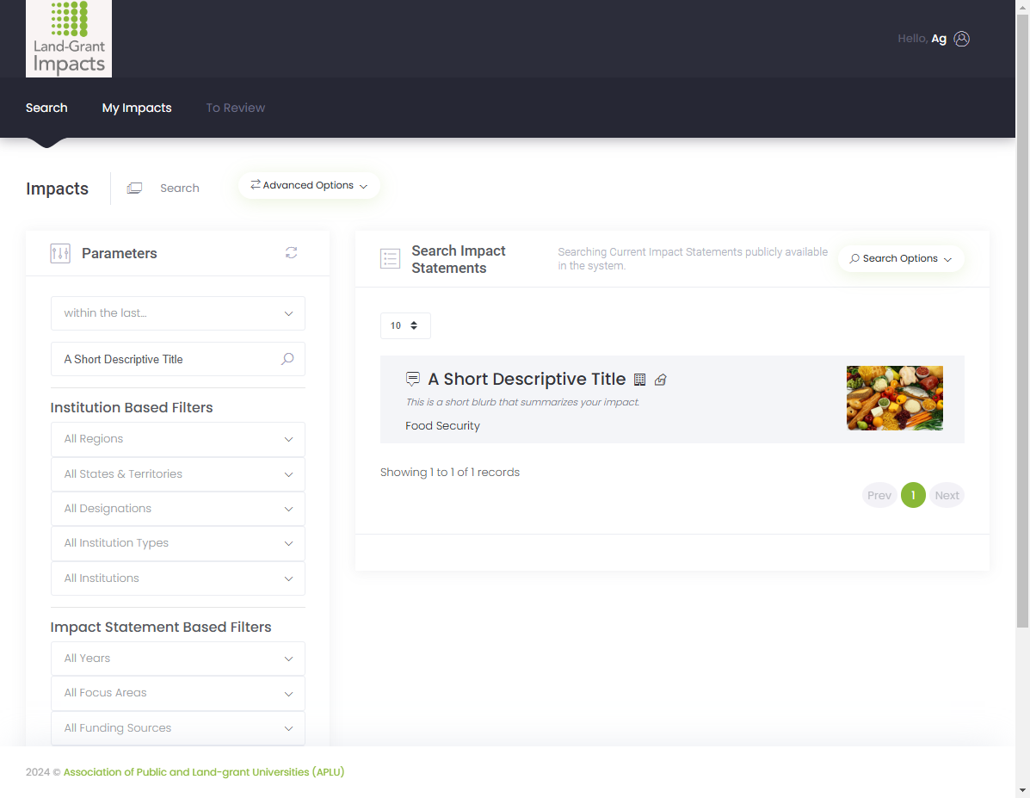Reset parameters with the refresh icon
Image resolution: width=1030 pixels, height=798 pixels.
[x=291, y=252]
